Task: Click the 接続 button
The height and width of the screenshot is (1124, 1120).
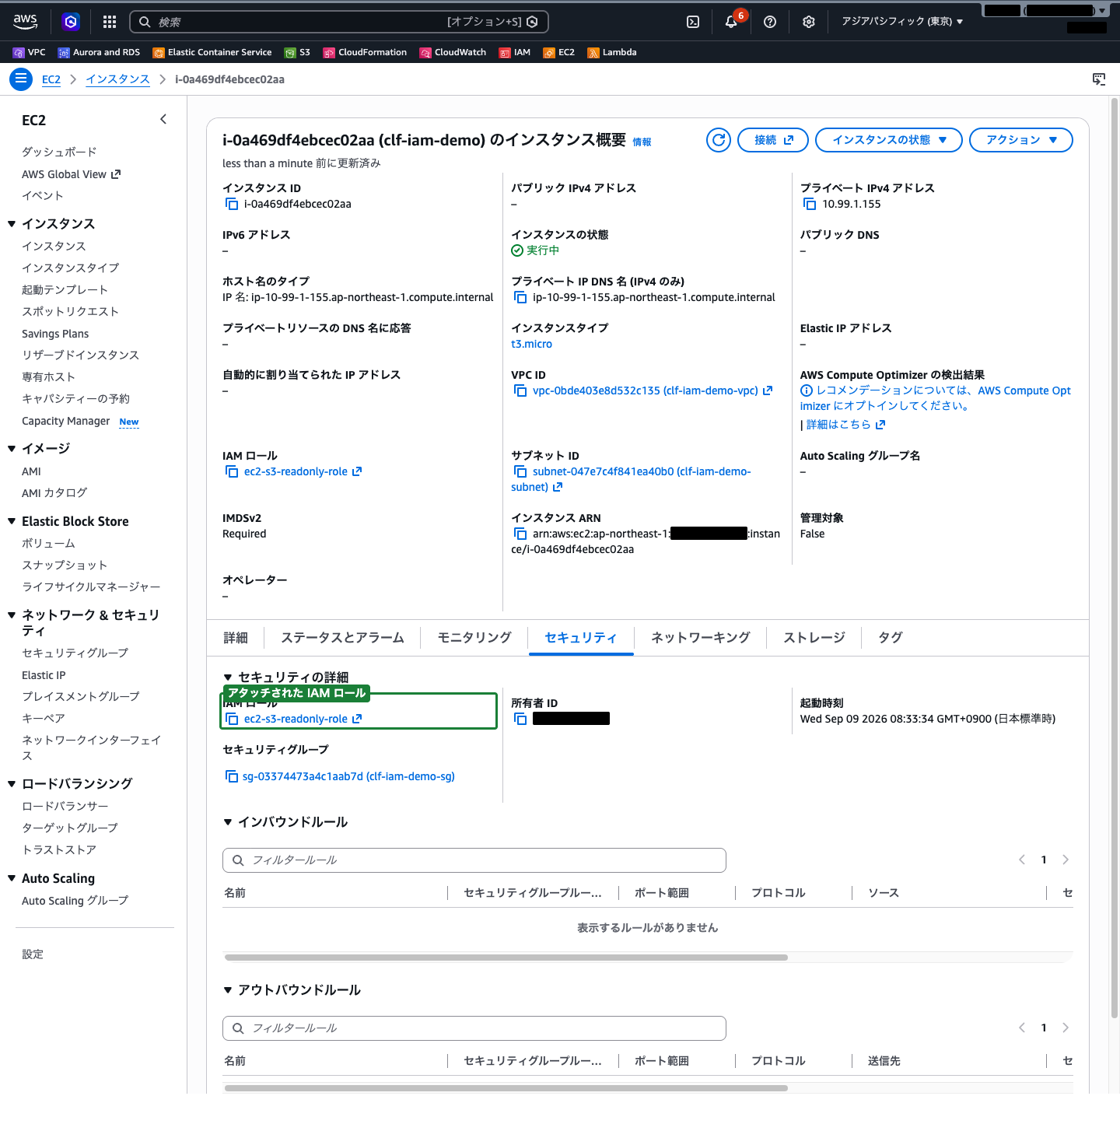Action: [773, 140]
